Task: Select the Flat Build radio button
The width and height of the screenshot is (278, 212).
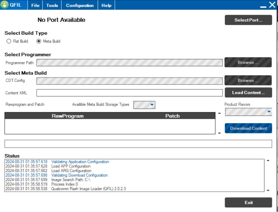Action: 9,41
